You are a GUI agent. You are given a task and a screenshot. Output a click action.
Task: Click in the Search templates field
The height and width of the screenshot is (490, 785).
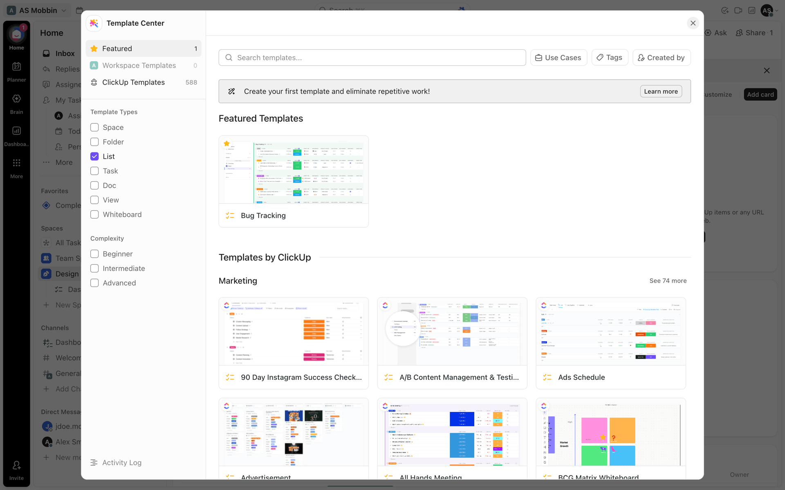point(372,58)
